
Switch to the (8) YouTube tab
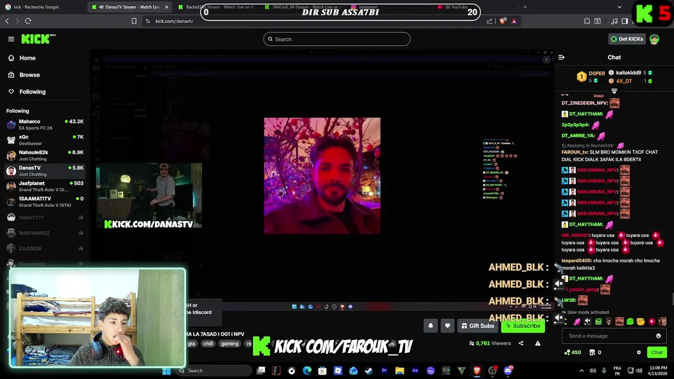(476, 7)
